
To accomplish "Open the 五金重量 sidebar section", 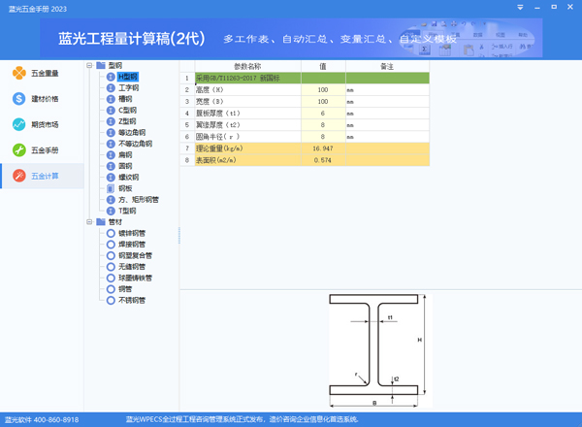I will pyautogui.click(x=41, y=74).
